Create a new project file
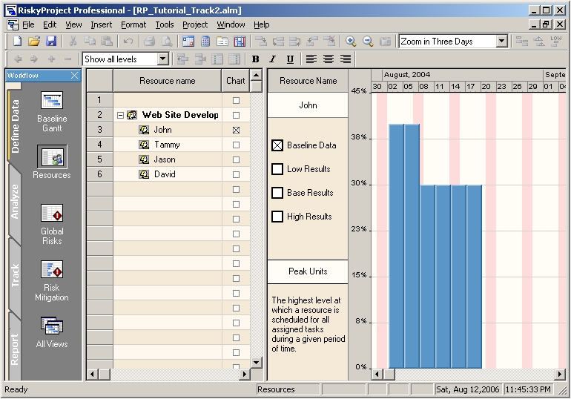The height and width of the screenshot is (399, 571). [17, 41]
